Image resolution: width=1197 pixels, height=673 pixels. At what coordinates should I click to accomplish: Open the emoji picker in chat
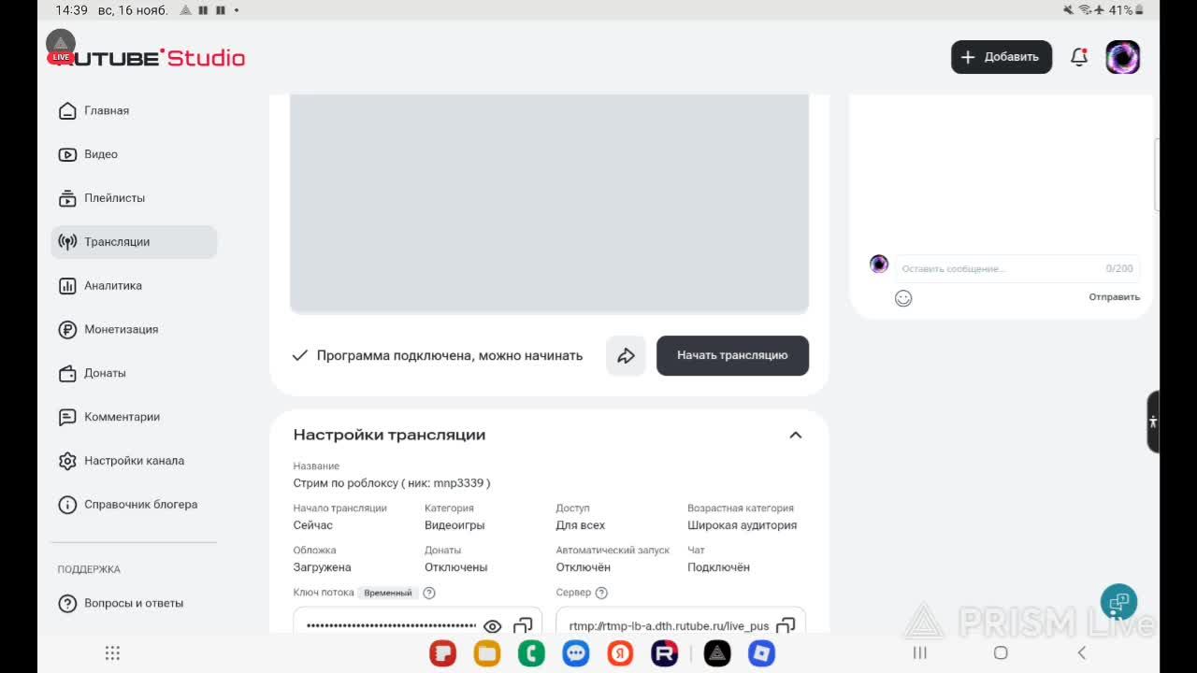pos(903,298)
